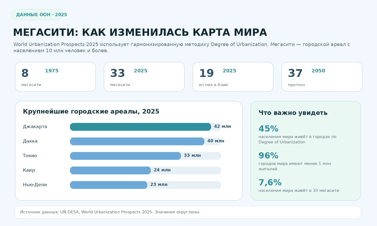
Task: Click the Дакка population bar
Action: pyautogui.click(x=137, y=141)
